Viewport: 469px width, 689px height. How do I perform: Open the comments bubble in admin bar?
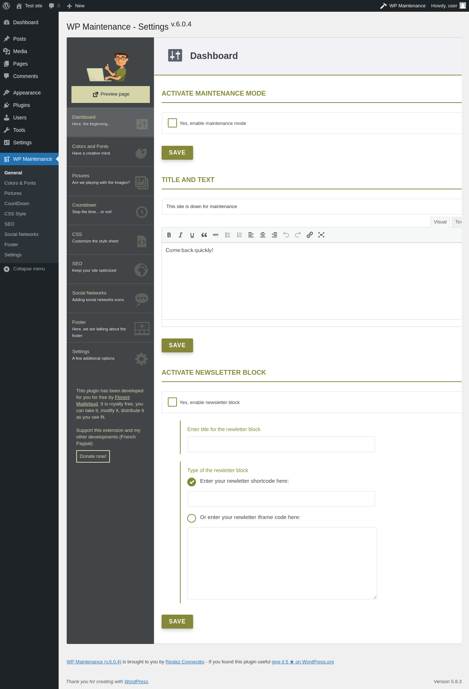tap(54, 6)
